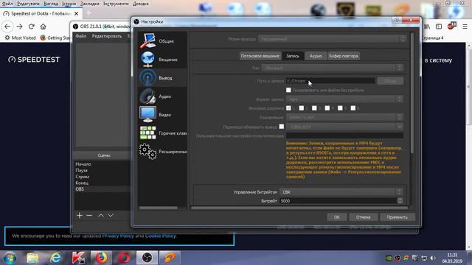The width and height of the screenshot is (472, 265).
Task: Open the Firefox hamburger menu
Action: click(x=465, y=26)
